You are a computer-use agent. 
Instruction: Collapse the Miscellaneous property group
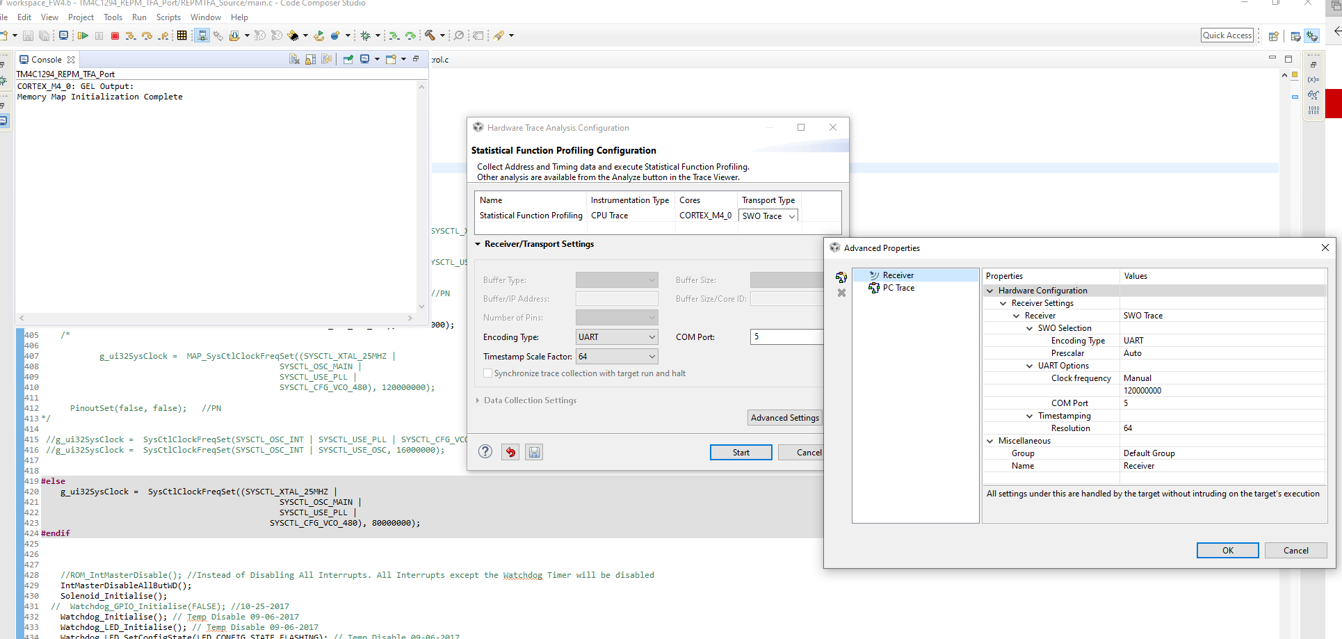click(990, 441)
